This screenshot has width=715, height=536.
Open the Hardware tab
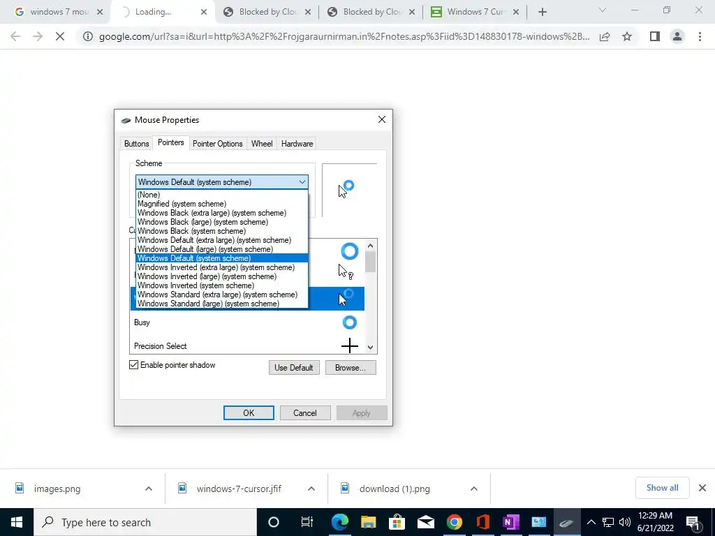pos(297,144)
